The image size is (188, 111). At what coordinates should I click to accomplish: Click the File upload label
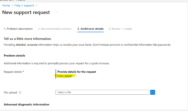pyautogui.click(x=10, y=92)
